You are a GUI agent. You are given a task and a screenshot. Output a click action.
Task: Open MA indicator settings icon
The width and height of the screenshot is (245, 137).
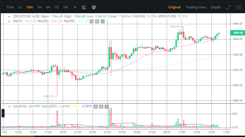click(x=97, y=21)
